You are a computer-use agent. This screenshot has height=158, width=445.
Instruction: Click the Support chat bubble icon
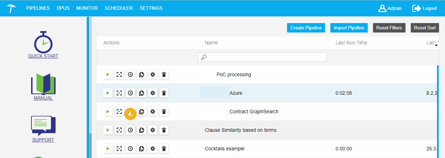point(43,126)
